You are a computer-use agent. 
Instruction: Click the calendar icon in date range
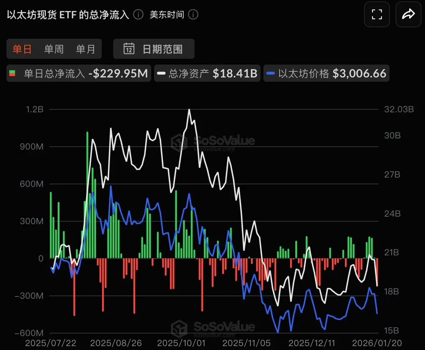tap(129, 49)
